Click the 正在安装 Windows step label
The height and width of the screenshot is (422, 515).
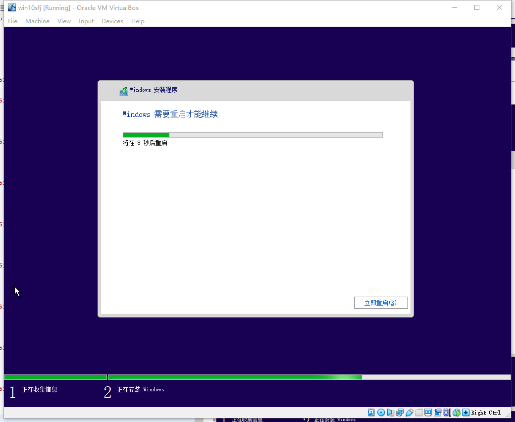coord(141,389)
